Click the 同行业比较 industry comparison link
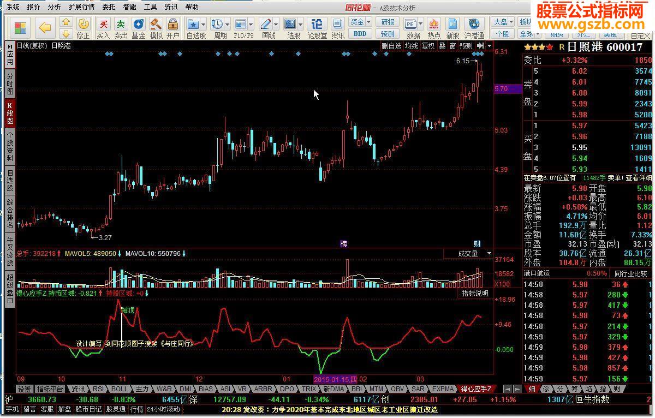 tap(630, 273)
